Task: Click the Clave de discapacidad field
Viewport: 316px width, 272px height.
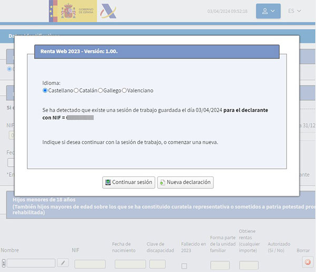Action: click(x=157, y=264)
